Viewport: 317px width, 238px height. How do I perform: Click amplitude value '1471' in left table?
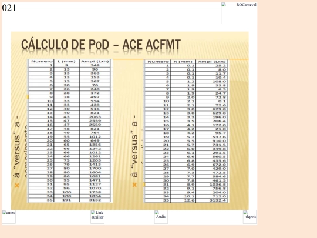tap(95, 180)
